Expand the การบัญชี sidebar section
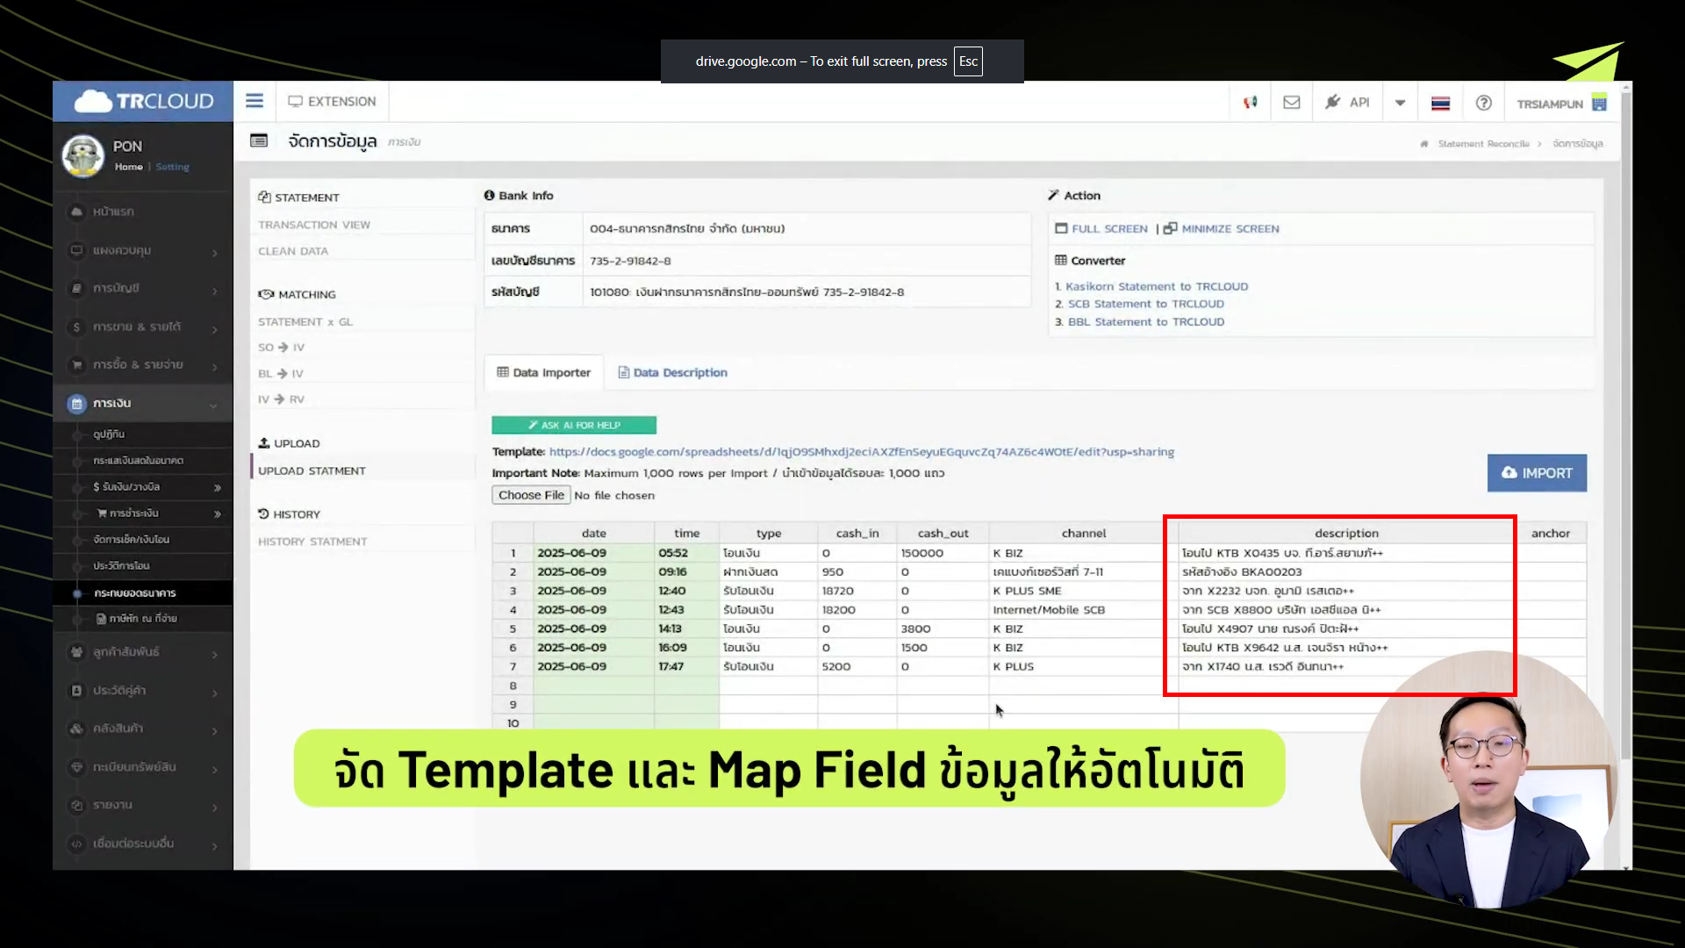 (143, 288)
